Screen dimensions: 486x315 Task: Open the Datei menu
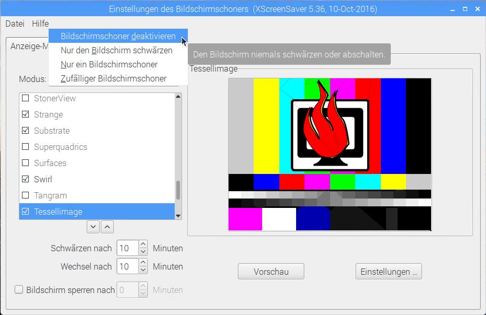click(15, 24)
